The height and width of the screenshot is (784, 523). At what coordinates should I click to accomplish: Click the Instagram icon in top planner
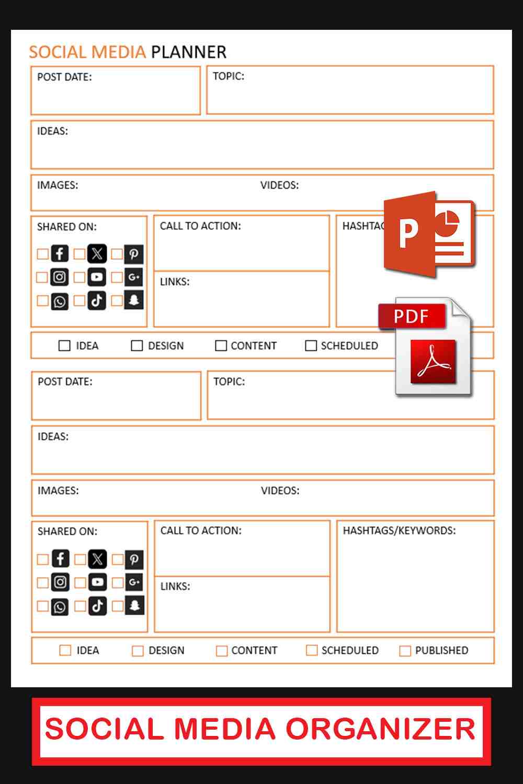(60, 277)
